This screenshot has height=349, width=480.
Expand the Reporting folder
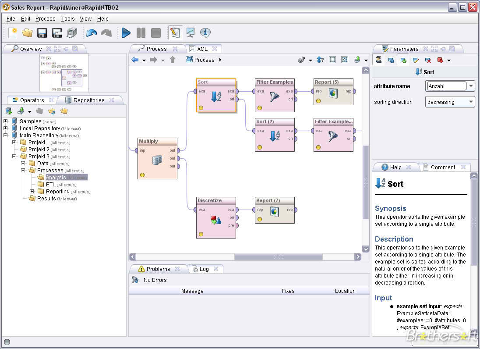(x=32, y=191)
